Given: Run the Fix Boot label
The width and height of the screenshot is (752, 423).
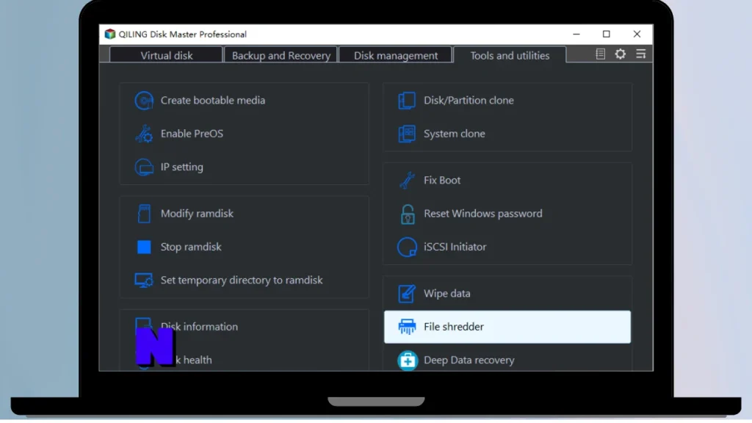Looking at the screenshot, I should pos(441,181).
